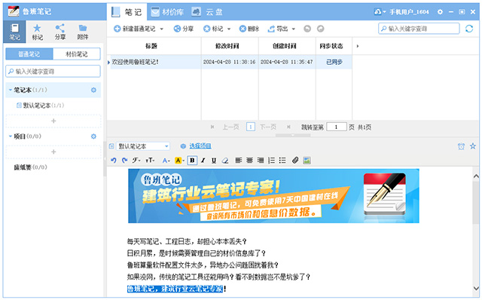The width and height of the screenshot is (482, 300).
Task: Open the 新建普通笔记 dropdown arrow
Action: pyautogui.click(x=162, y=29)
